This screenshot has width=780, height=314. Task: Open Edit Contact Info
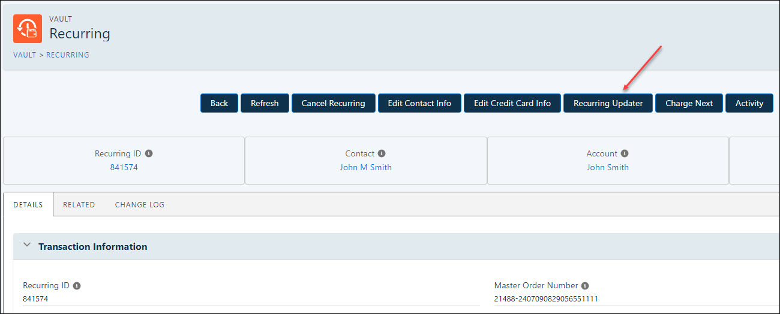[419, 103]
